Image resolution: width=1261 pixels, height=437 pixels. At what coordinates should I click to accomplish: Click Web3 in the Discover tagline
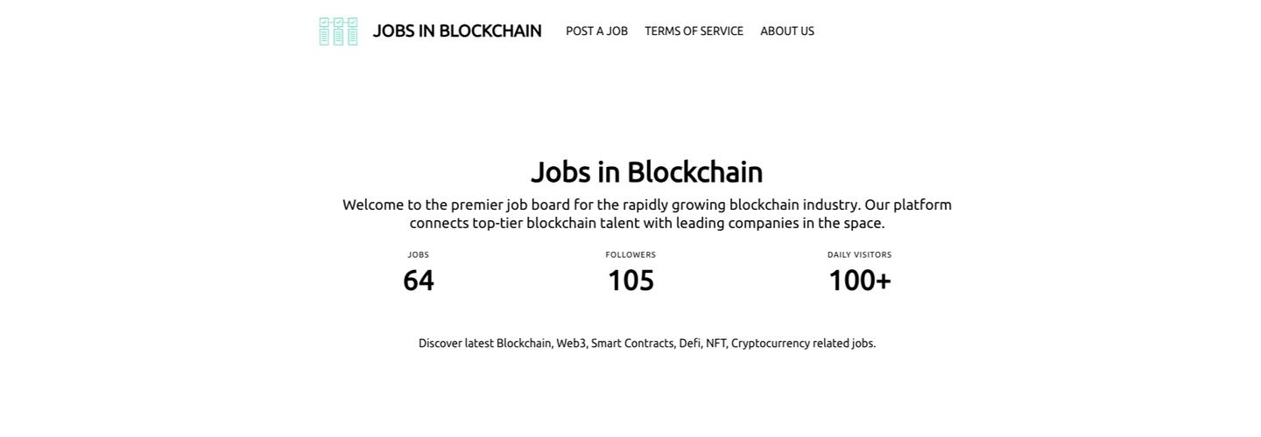[x=571, y=343]
